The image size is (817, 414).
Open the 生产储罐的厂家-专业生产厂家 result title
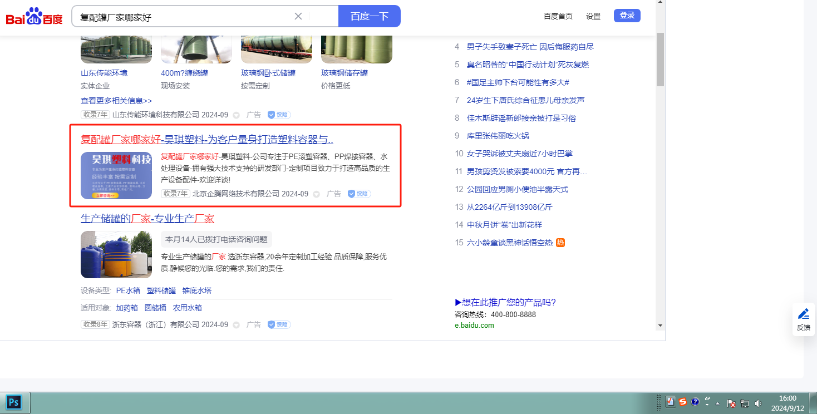pos(147,219)
